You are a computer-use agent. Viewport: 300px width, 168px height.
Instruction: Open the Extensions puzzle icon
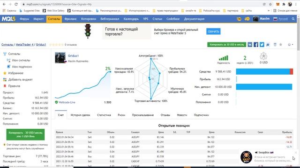(284, 4)
